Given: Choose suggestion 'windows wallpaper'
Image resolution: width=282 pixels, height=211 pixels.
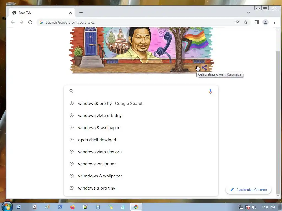Looking at the screenshot, I should pos(141,164).
